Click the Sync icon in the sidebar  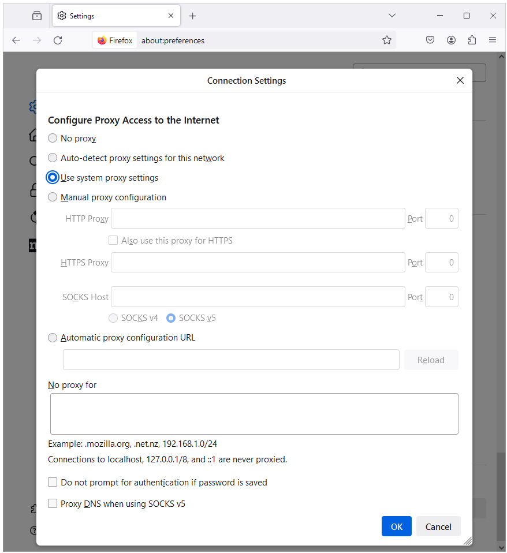[x=34, y=218]
